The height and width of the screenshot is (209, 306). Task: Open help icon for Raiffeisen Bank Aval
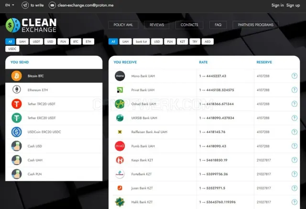295,132
